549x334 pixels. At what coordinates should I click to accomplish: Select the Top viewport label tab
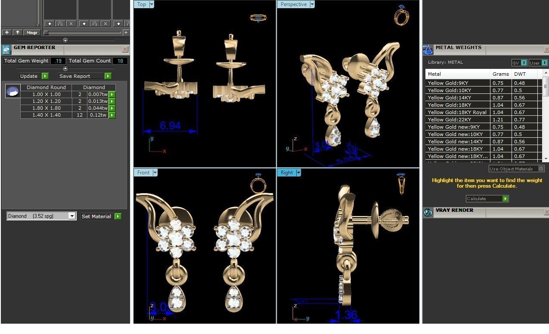pyautogui.click(x=142, y=4)
